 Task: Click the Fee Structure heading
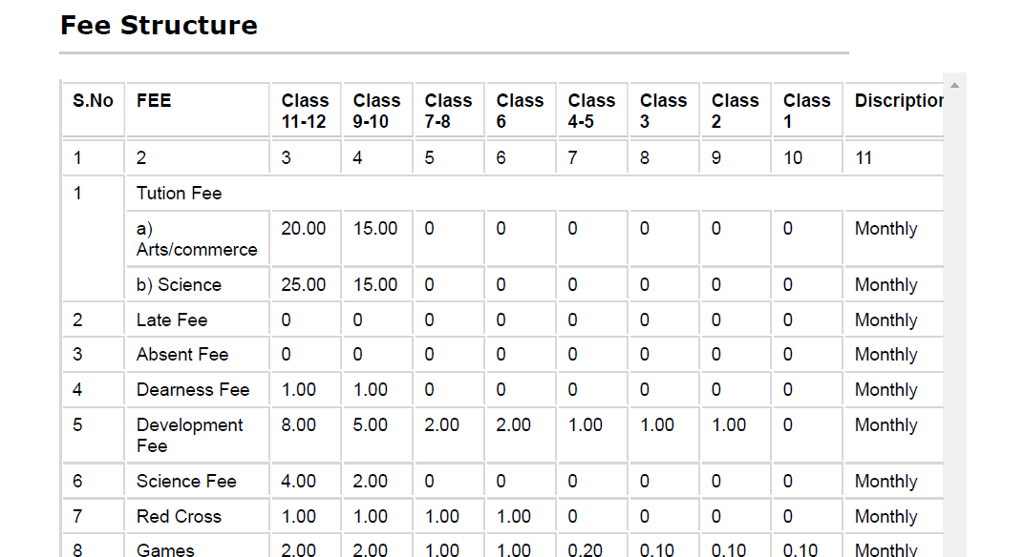(159, 26)
